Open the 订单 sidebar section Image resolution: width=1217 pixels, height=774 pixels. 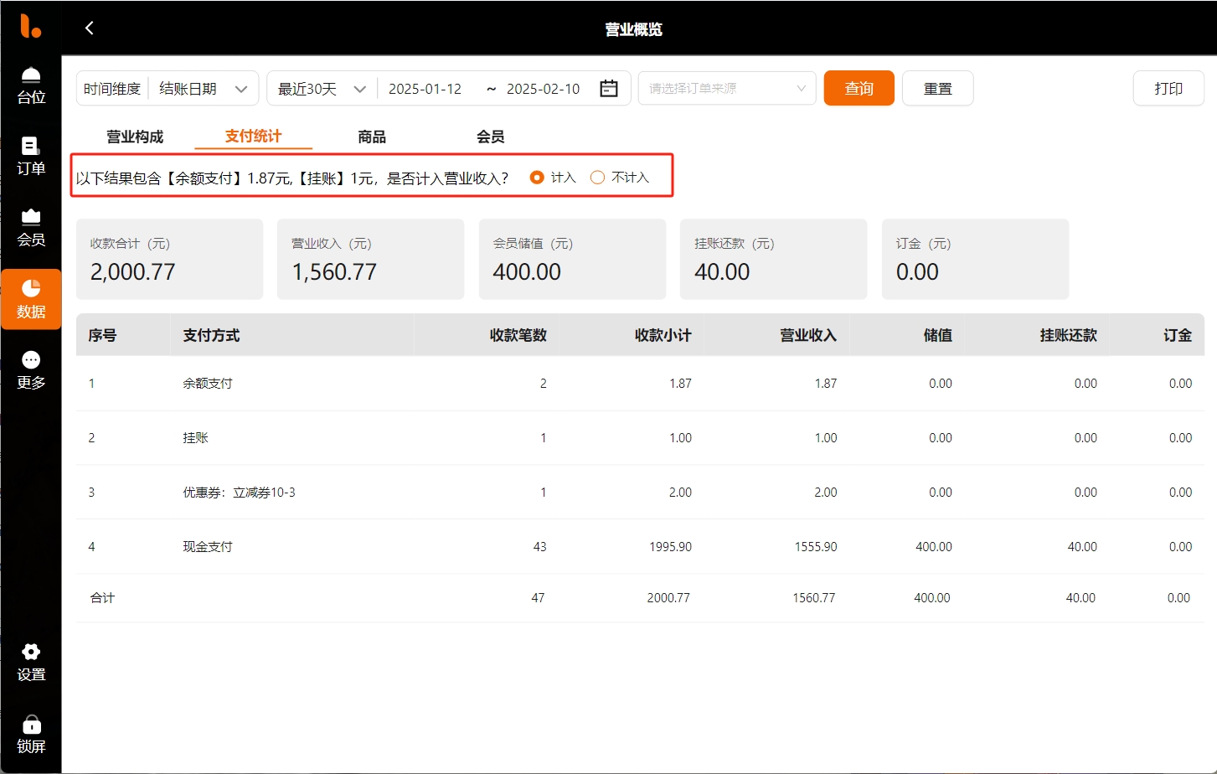pos(31,157)
